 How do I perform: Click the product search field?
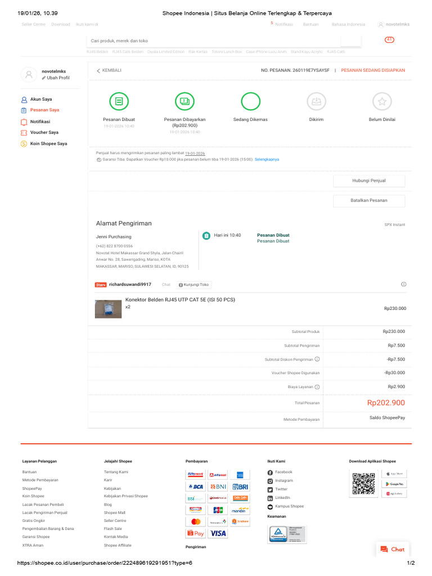(x=214, y=40)
